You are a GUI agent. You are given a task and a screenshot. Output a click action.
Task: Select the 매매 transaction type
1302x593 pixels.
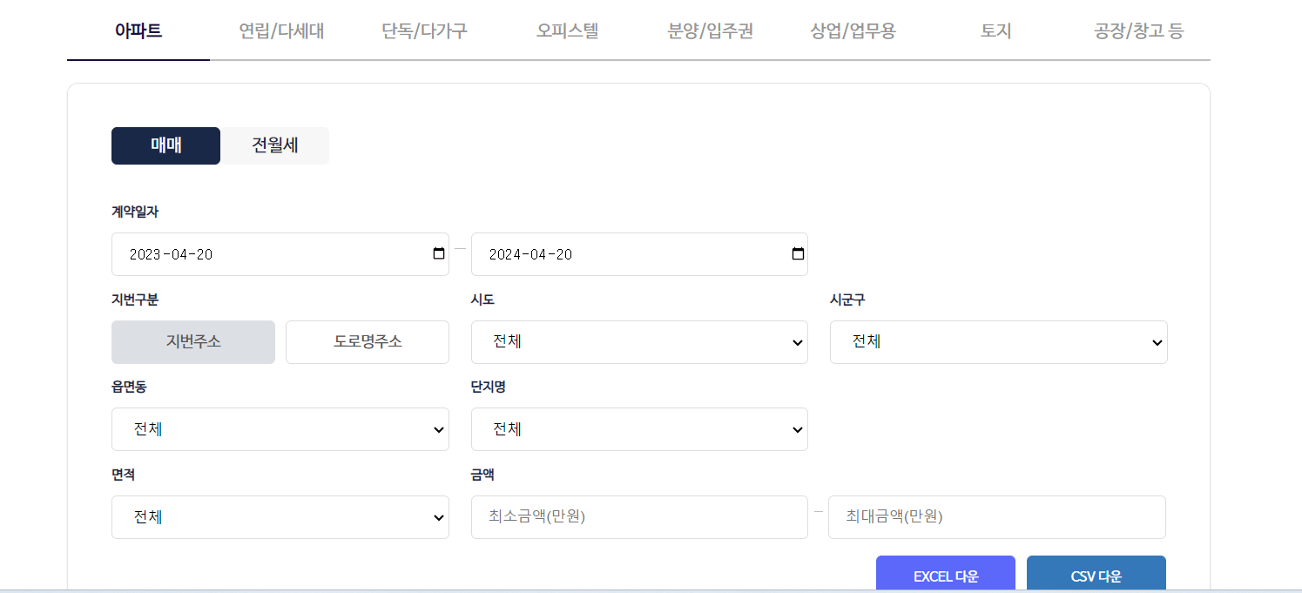pos(165,145)
